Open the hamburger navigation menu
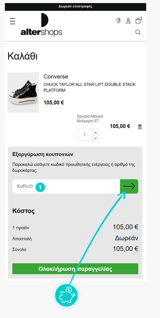Viewport: 160px width, 318px height. click(x=13, y=21)
